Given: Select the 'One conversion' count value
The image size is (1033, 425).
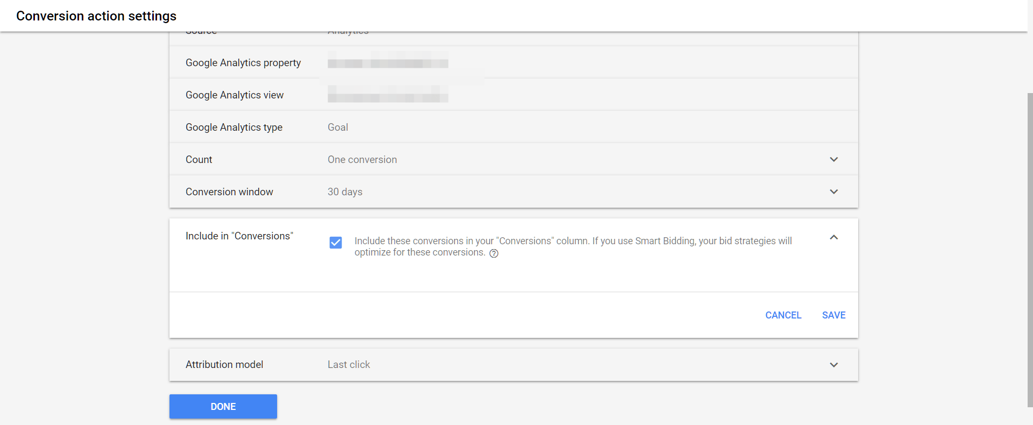Looking at the screenshot, I should click(x=362, y=160).
